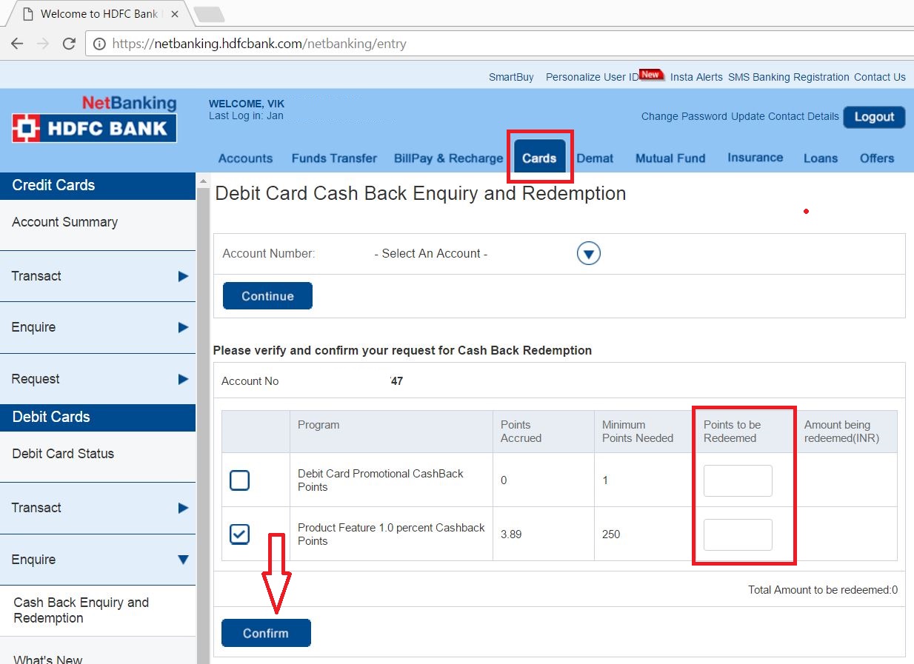Click Points to be Redeemed field for Promotional CashBack
This screenshot has height=664, width=914.
coord(738,480)
